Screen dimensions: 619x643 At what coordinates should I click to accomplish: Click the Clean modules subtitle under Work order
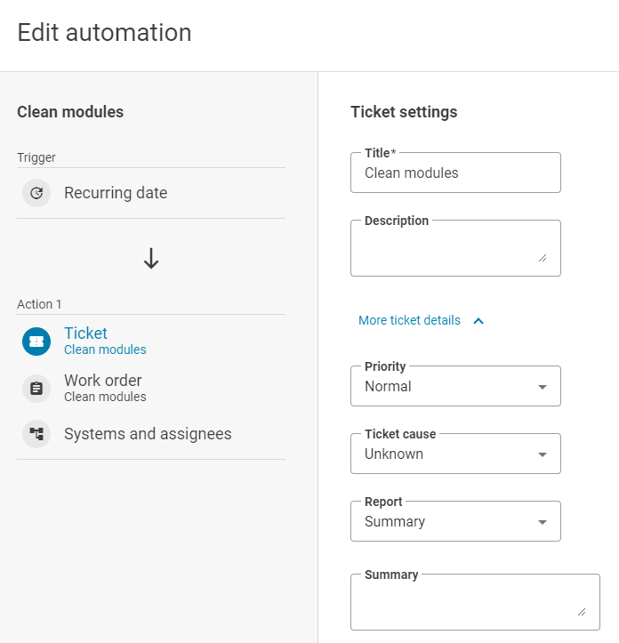tap(105, 397)
